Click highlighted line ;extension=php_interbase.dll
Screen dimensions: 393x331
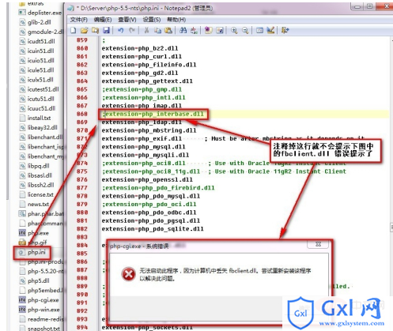(153, 114)
